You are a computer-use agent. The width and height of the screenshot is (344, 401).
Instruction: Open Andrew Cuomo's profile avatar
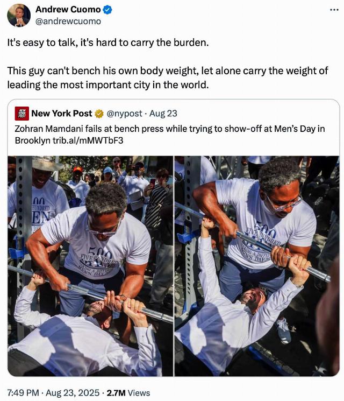click(19, 16)
